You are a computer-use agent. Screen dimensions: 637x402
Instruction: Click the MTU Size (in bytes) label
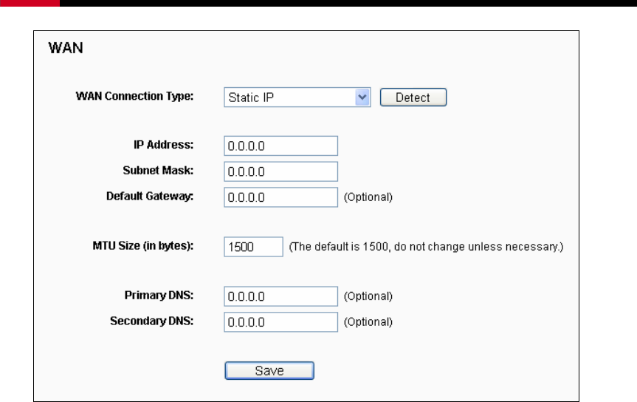[x=143, y=246]
